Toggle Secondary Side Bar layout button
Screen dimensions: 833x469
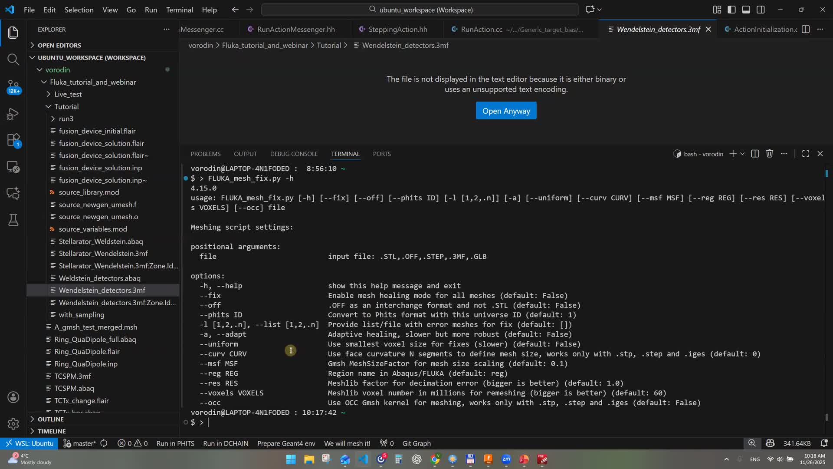[761, 10]
